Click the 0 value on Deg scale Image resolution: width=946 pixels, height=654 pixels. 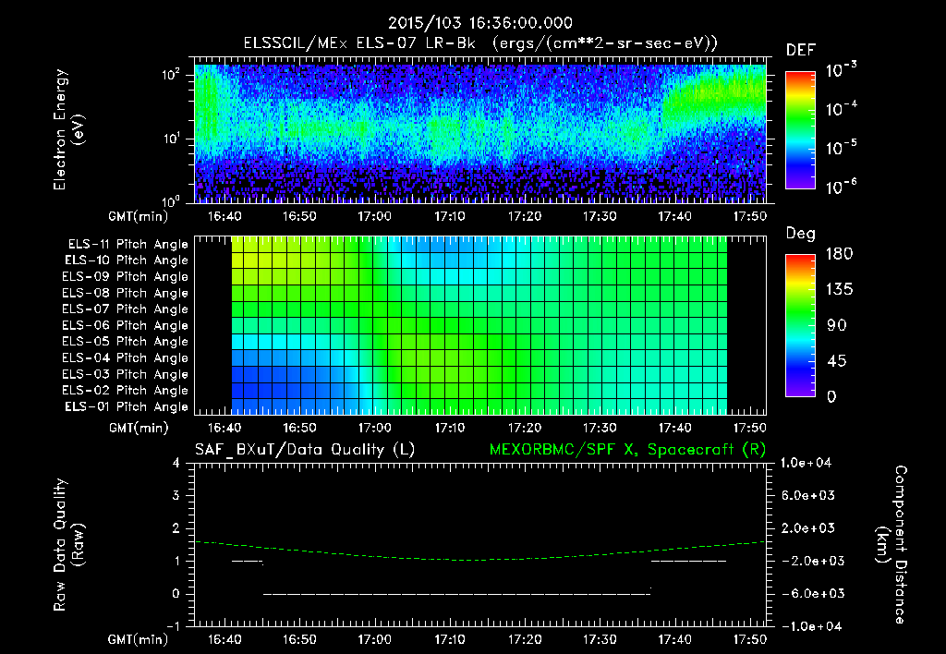[831, 396]
